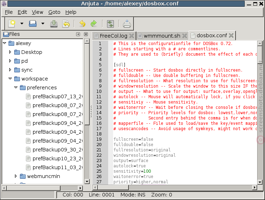The height and width of the screenshot is (200, 265).
Task: Close the Files panel
Action: pyautogui.click(x=86, y=34)
